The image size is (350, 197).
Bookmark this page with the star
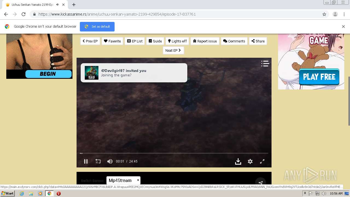324,14
